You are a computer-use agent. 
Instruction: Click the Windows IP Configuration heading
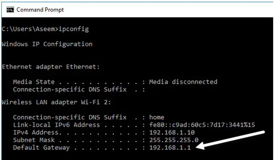point(47,44)
